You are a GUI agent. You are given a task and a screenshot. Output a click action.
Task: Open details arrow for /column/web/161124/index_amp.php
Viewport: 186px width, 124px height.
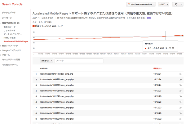pos(180,96)
